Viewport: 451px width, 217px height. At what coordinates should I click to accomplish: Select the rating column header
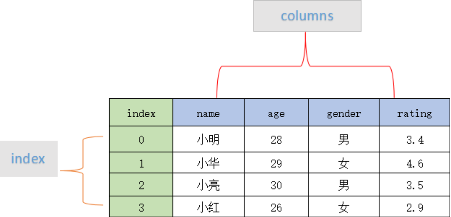(414, 112)
